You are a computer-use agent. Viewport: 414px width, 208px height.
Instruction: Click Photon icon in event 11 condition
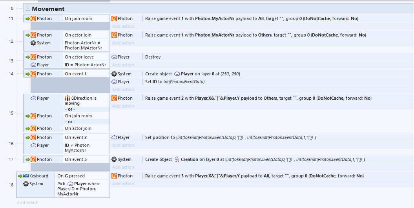pyautogui.click(x=33, y=18)
